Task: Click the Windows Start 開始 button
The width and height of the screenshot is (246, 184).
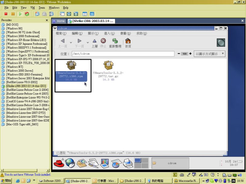Action: (6, 181)
